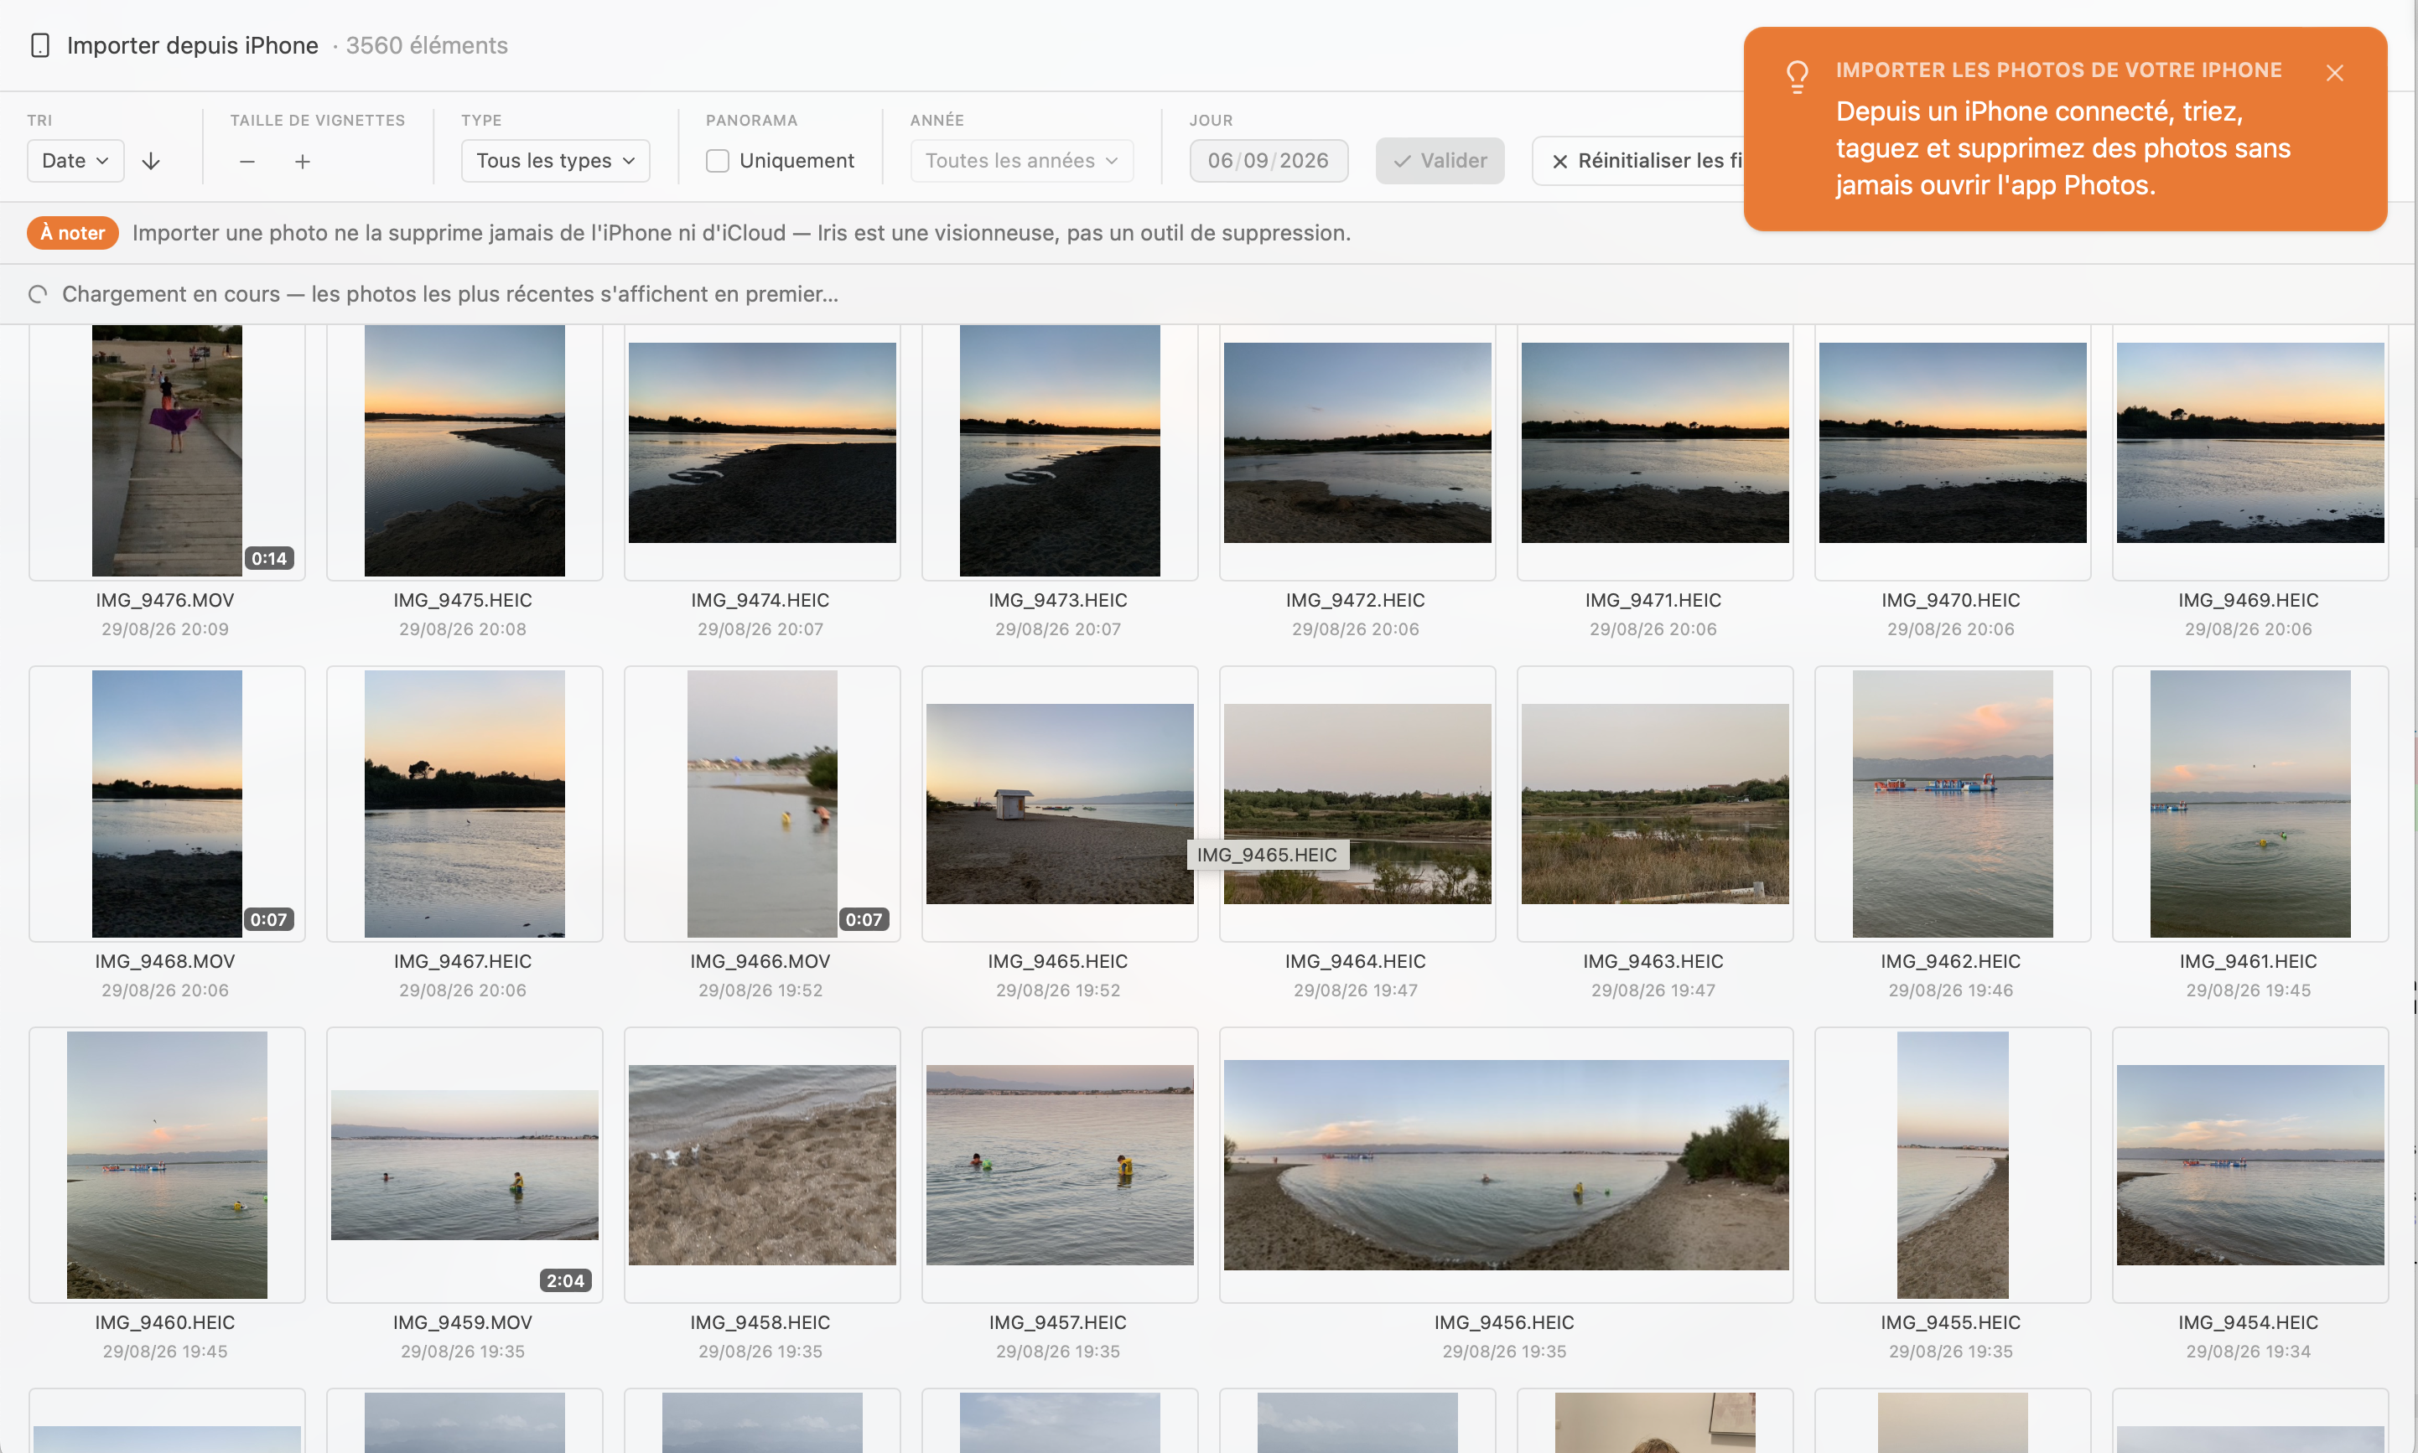
Task: Click the file name IMG_9461.HEIC
Action: [x=2249, y=961]
